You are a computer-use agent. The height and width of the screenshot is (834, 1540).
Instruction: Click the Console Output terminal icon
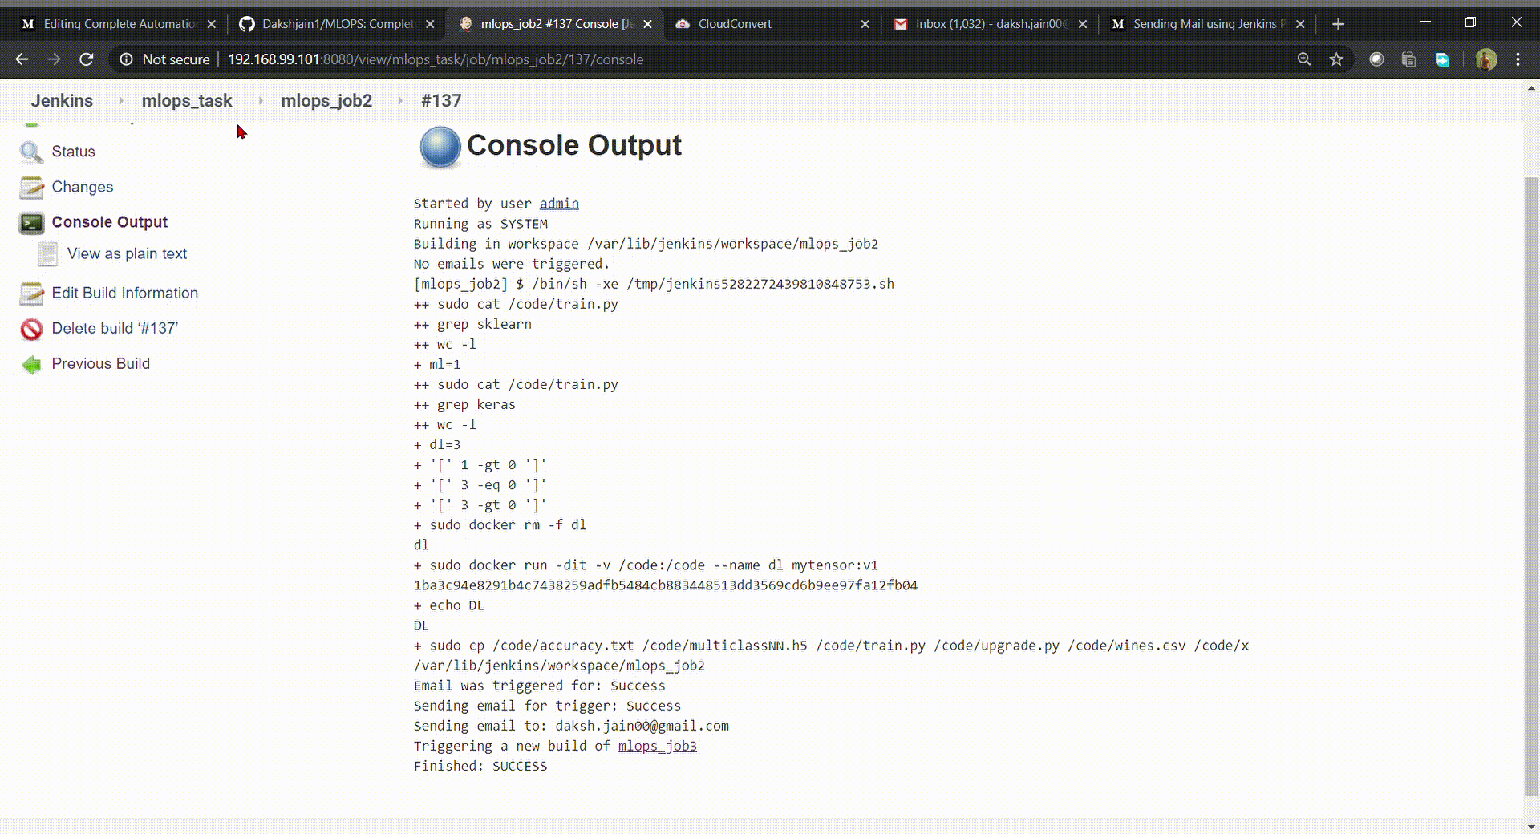[x=31, y=222]
